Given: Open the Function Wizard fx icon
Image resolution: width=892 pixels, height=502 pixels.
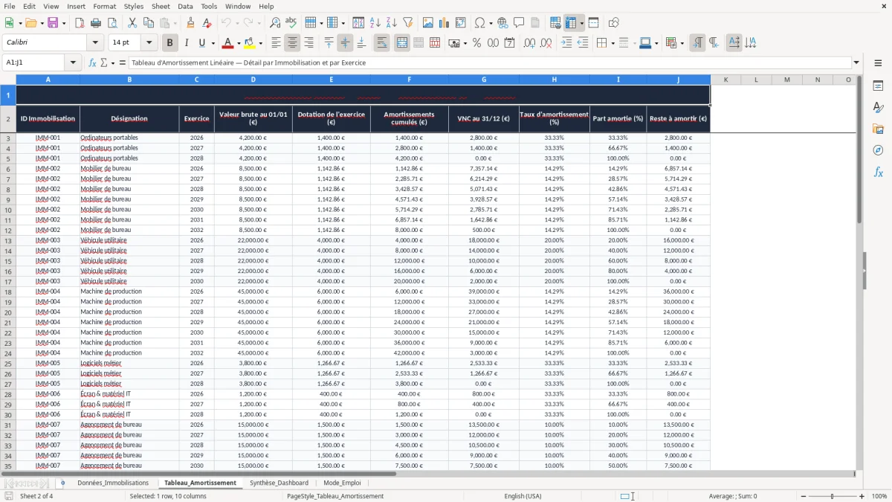Looking at the screenshot, I should point(92,63).
